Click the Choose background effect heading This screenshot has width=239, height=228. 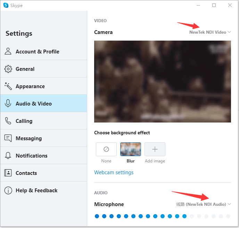[x=122, y=133]
